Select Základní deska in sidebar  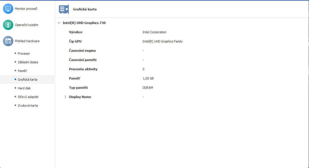27,62
